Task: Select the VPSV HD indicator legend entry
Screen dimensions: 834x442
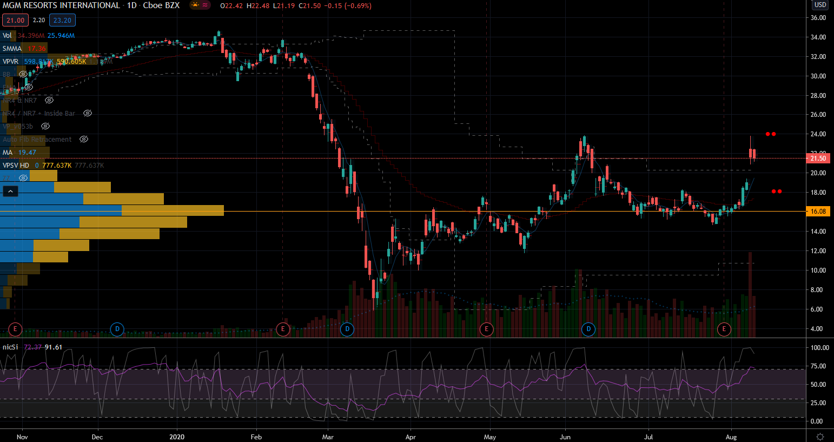Action: click(x=16, y=165)
